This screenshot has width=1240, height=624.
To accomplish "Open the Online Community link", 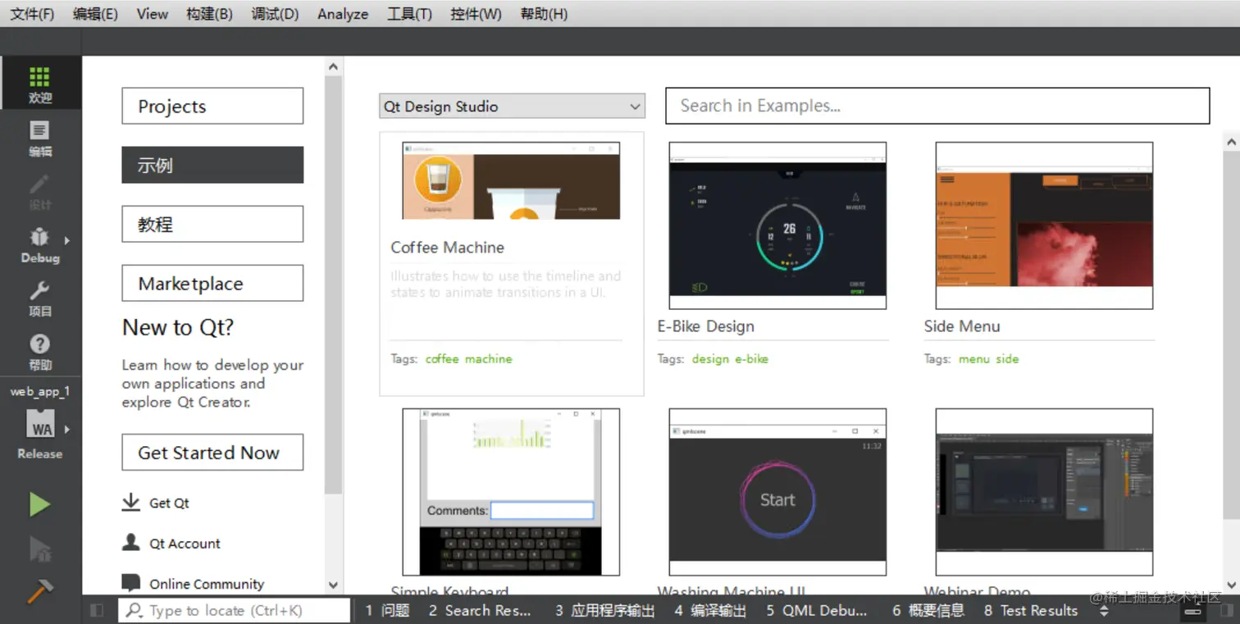I will [x=207, y=584].
